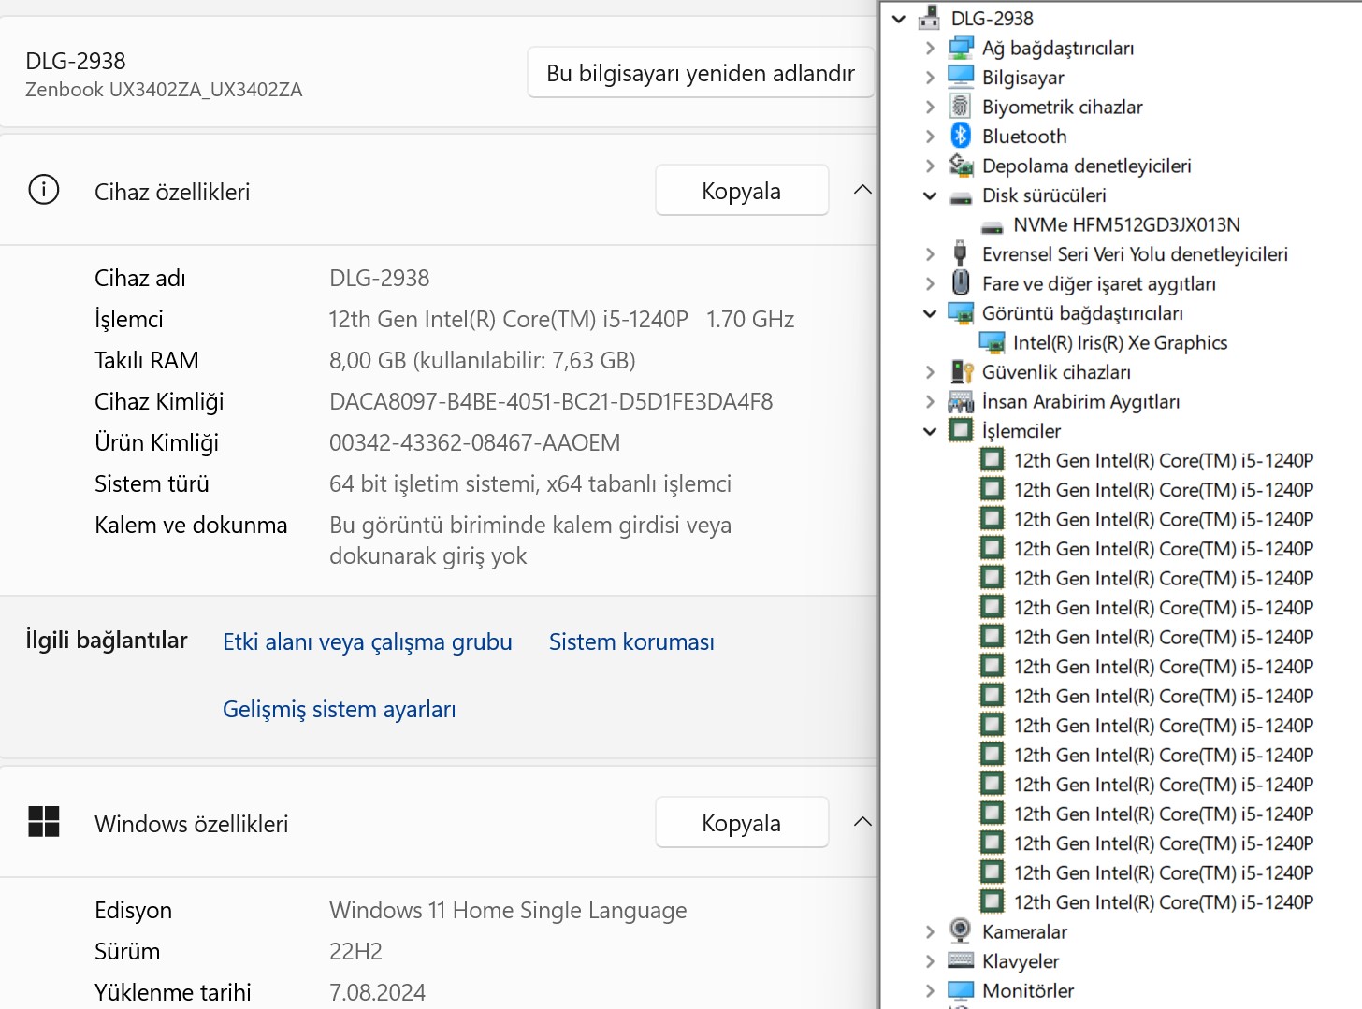
Task: Open the Etki alanı veya çalışma grubu link
Action: (368, 641)
